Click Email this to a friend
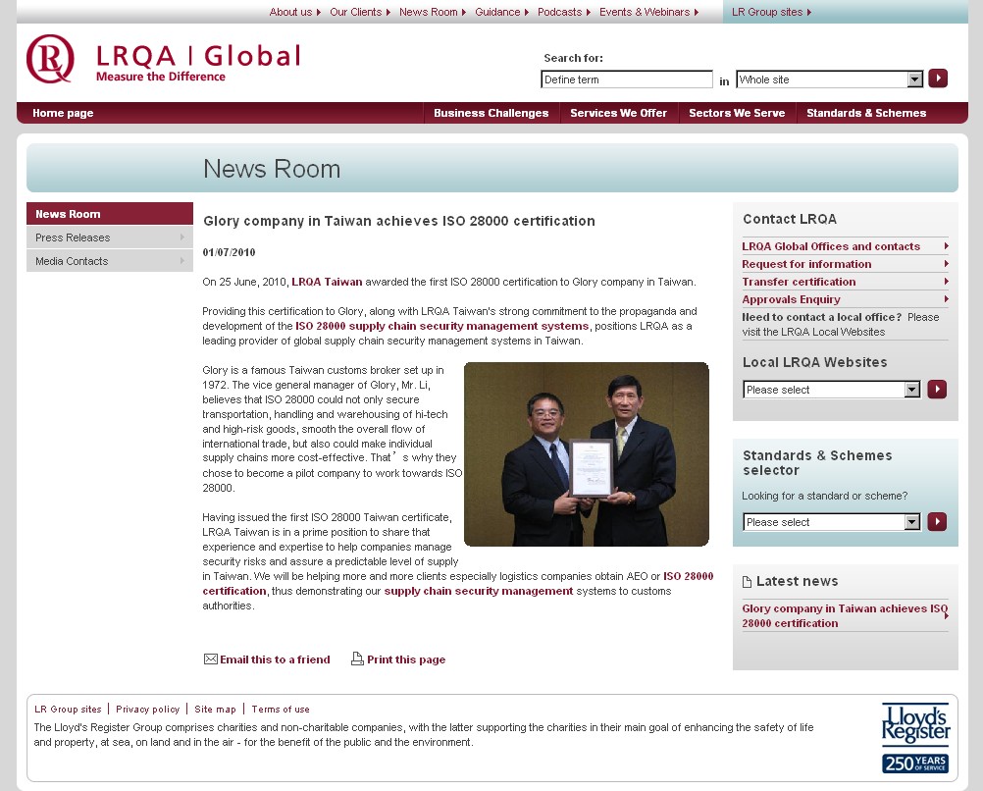The height and width of the screenshot is (791, 983). pyautogui.click(x=275, y=659)
